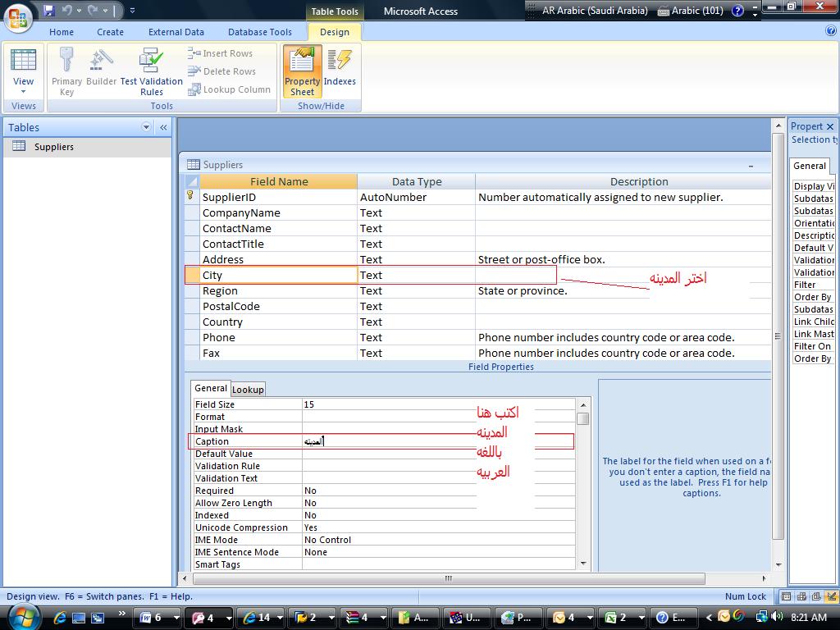Open the View button in ribbon
This screenshot has width=840, height=630.
[x=23, y=72]
